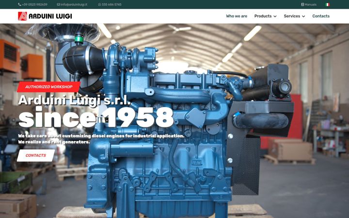Click the red Arduini Luigi logo icon

(x=22, y=16)
